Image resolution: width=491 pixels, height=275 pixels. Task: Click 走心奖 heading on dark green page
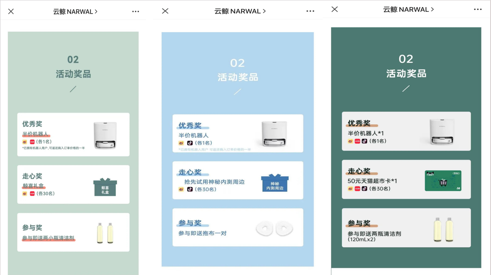359,171
